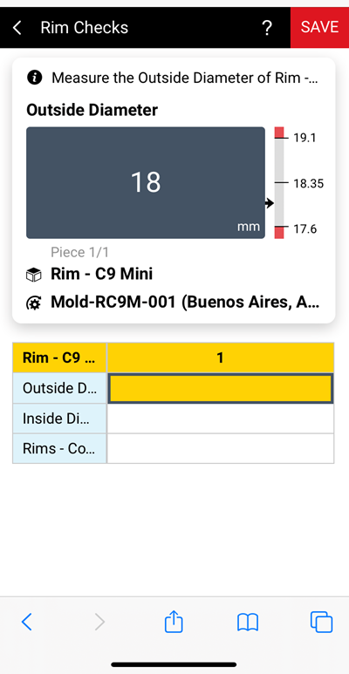Select the empty Inside Diameter cell
This screenshot has width=349, height=674.
221,419
